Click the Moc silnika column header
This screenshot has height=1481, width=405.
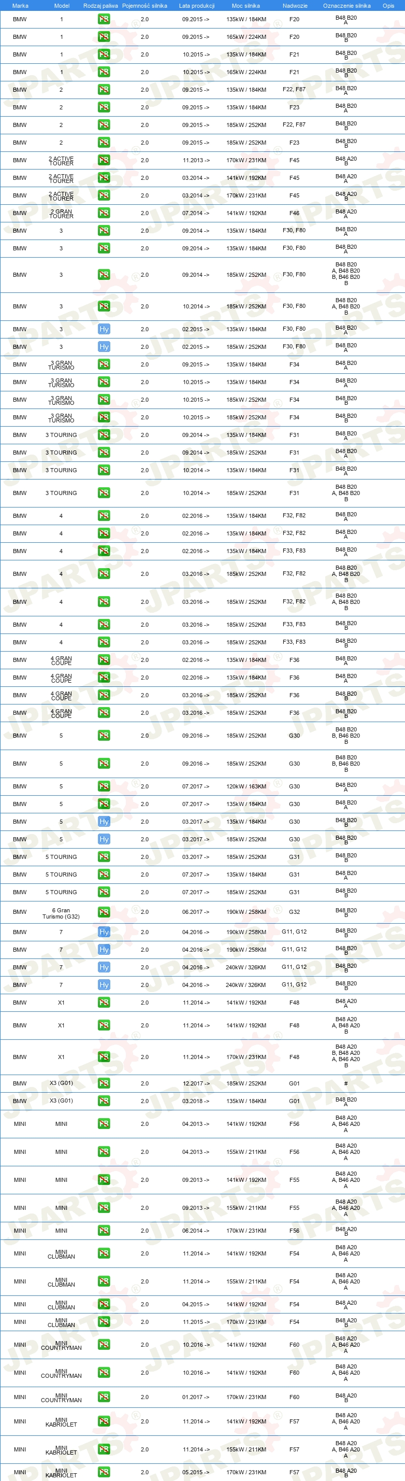click(246, 6)
